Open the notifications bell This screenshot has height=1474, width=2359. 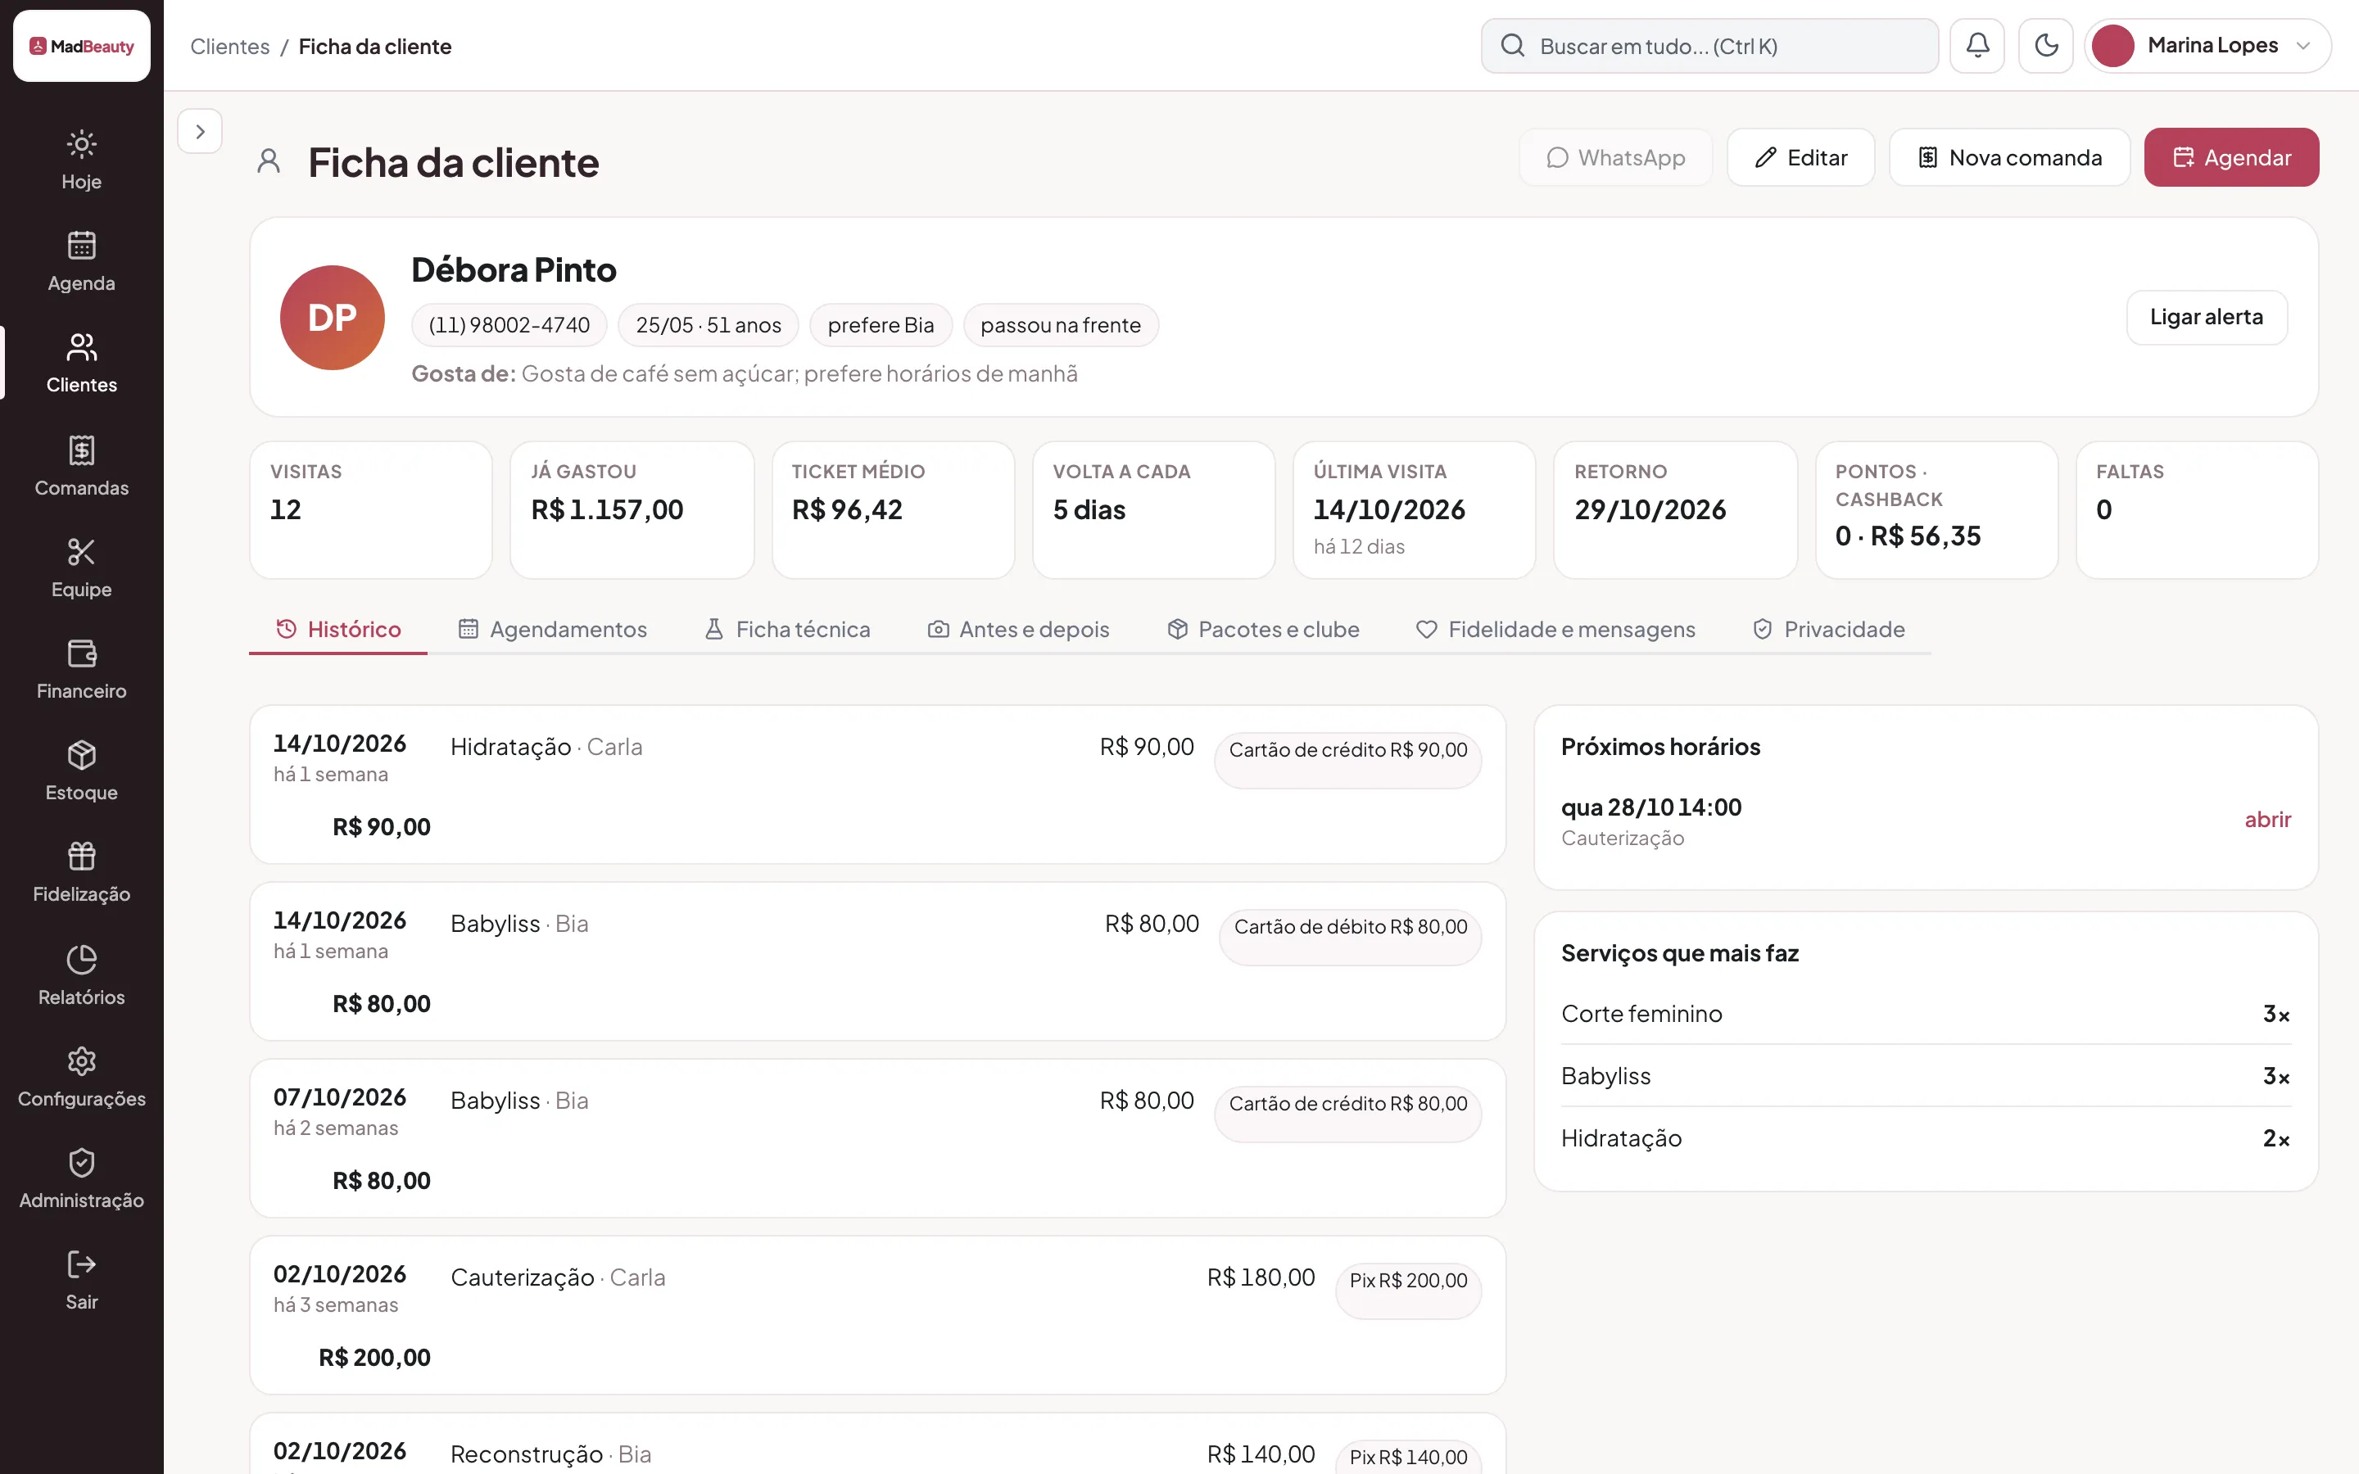point(1976,46)
